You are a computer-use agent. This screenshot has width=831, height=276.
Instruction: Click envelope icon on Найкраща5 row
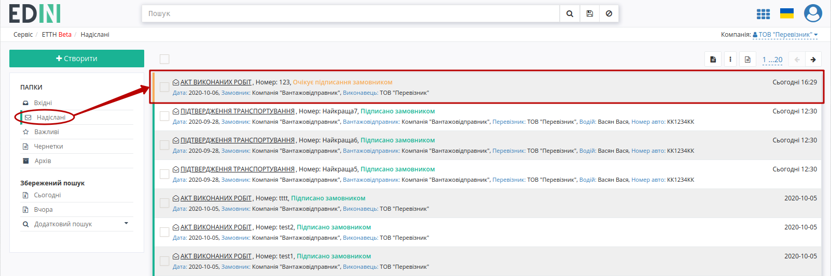176,169
